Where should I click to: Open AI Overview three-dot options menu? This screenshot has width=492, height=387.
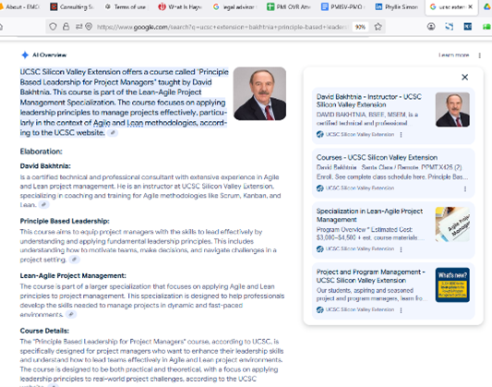click(479, 55)
